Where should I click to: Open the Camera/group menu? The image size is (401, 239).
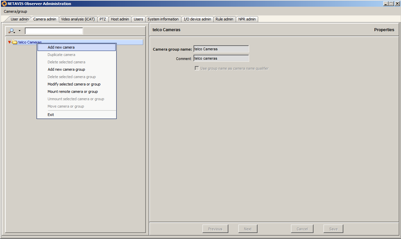tap(15, 11)
